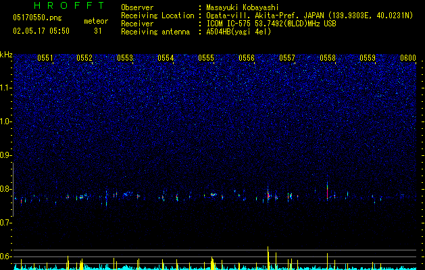Click the 0551 time marker
The image size is (425, 270).
[45, 58]
